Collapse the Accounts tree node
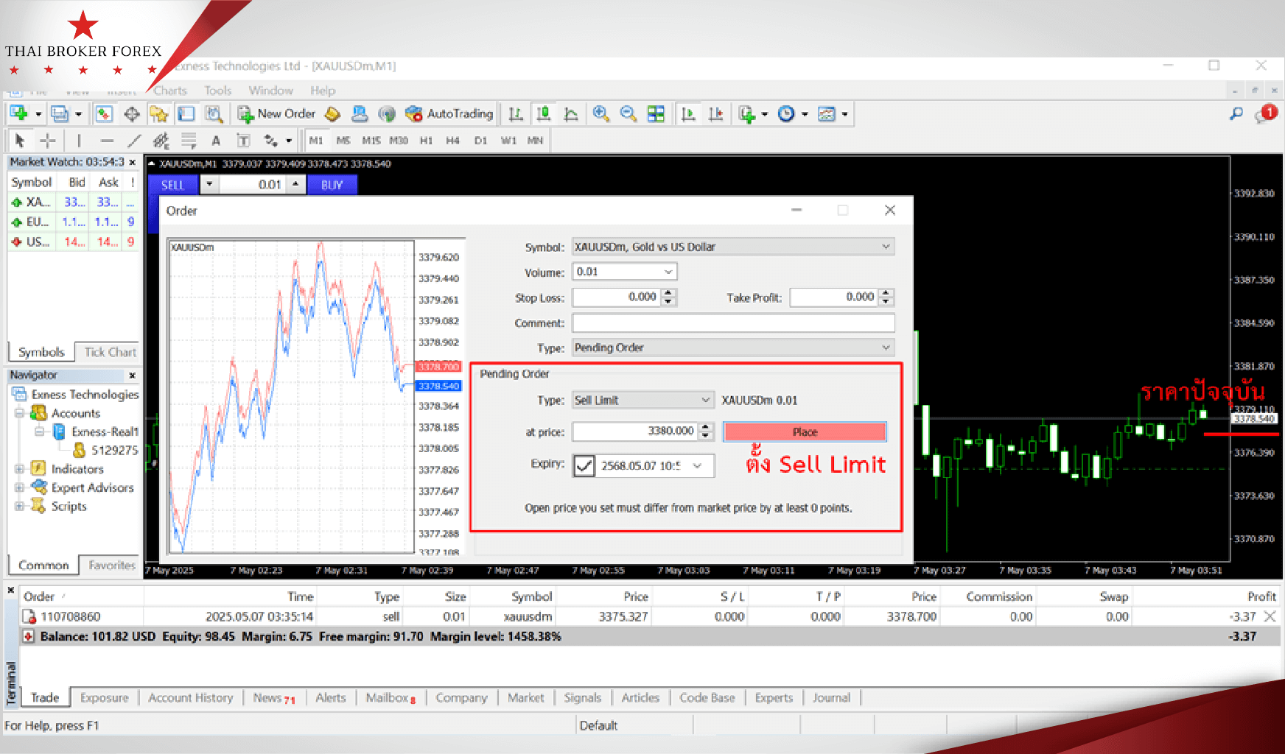Viewport: 1285px width, 754px height. click(19, 413)
